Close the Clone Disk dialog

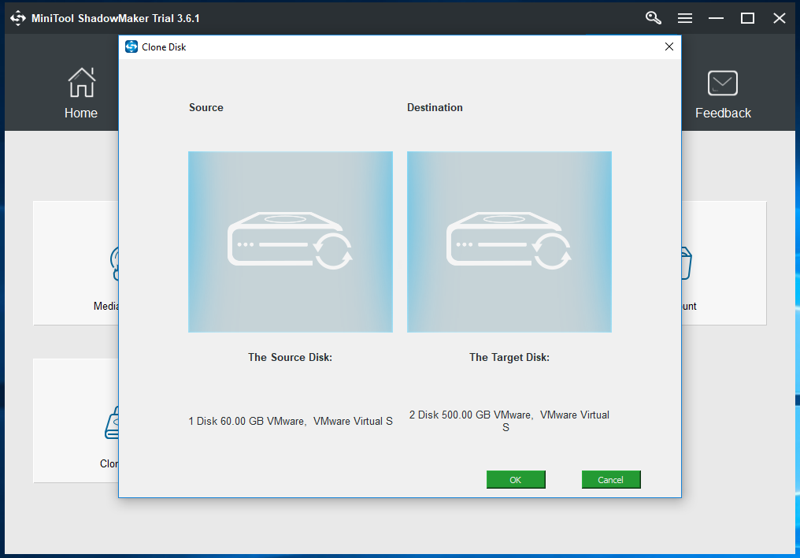(x=669, y=46)
